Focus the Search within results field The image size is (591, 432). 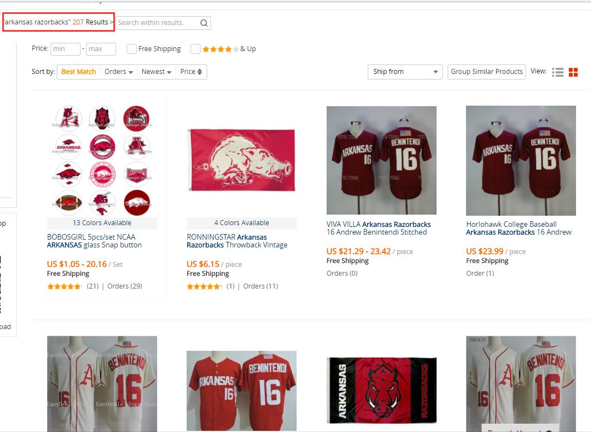(x=158, y=23)
